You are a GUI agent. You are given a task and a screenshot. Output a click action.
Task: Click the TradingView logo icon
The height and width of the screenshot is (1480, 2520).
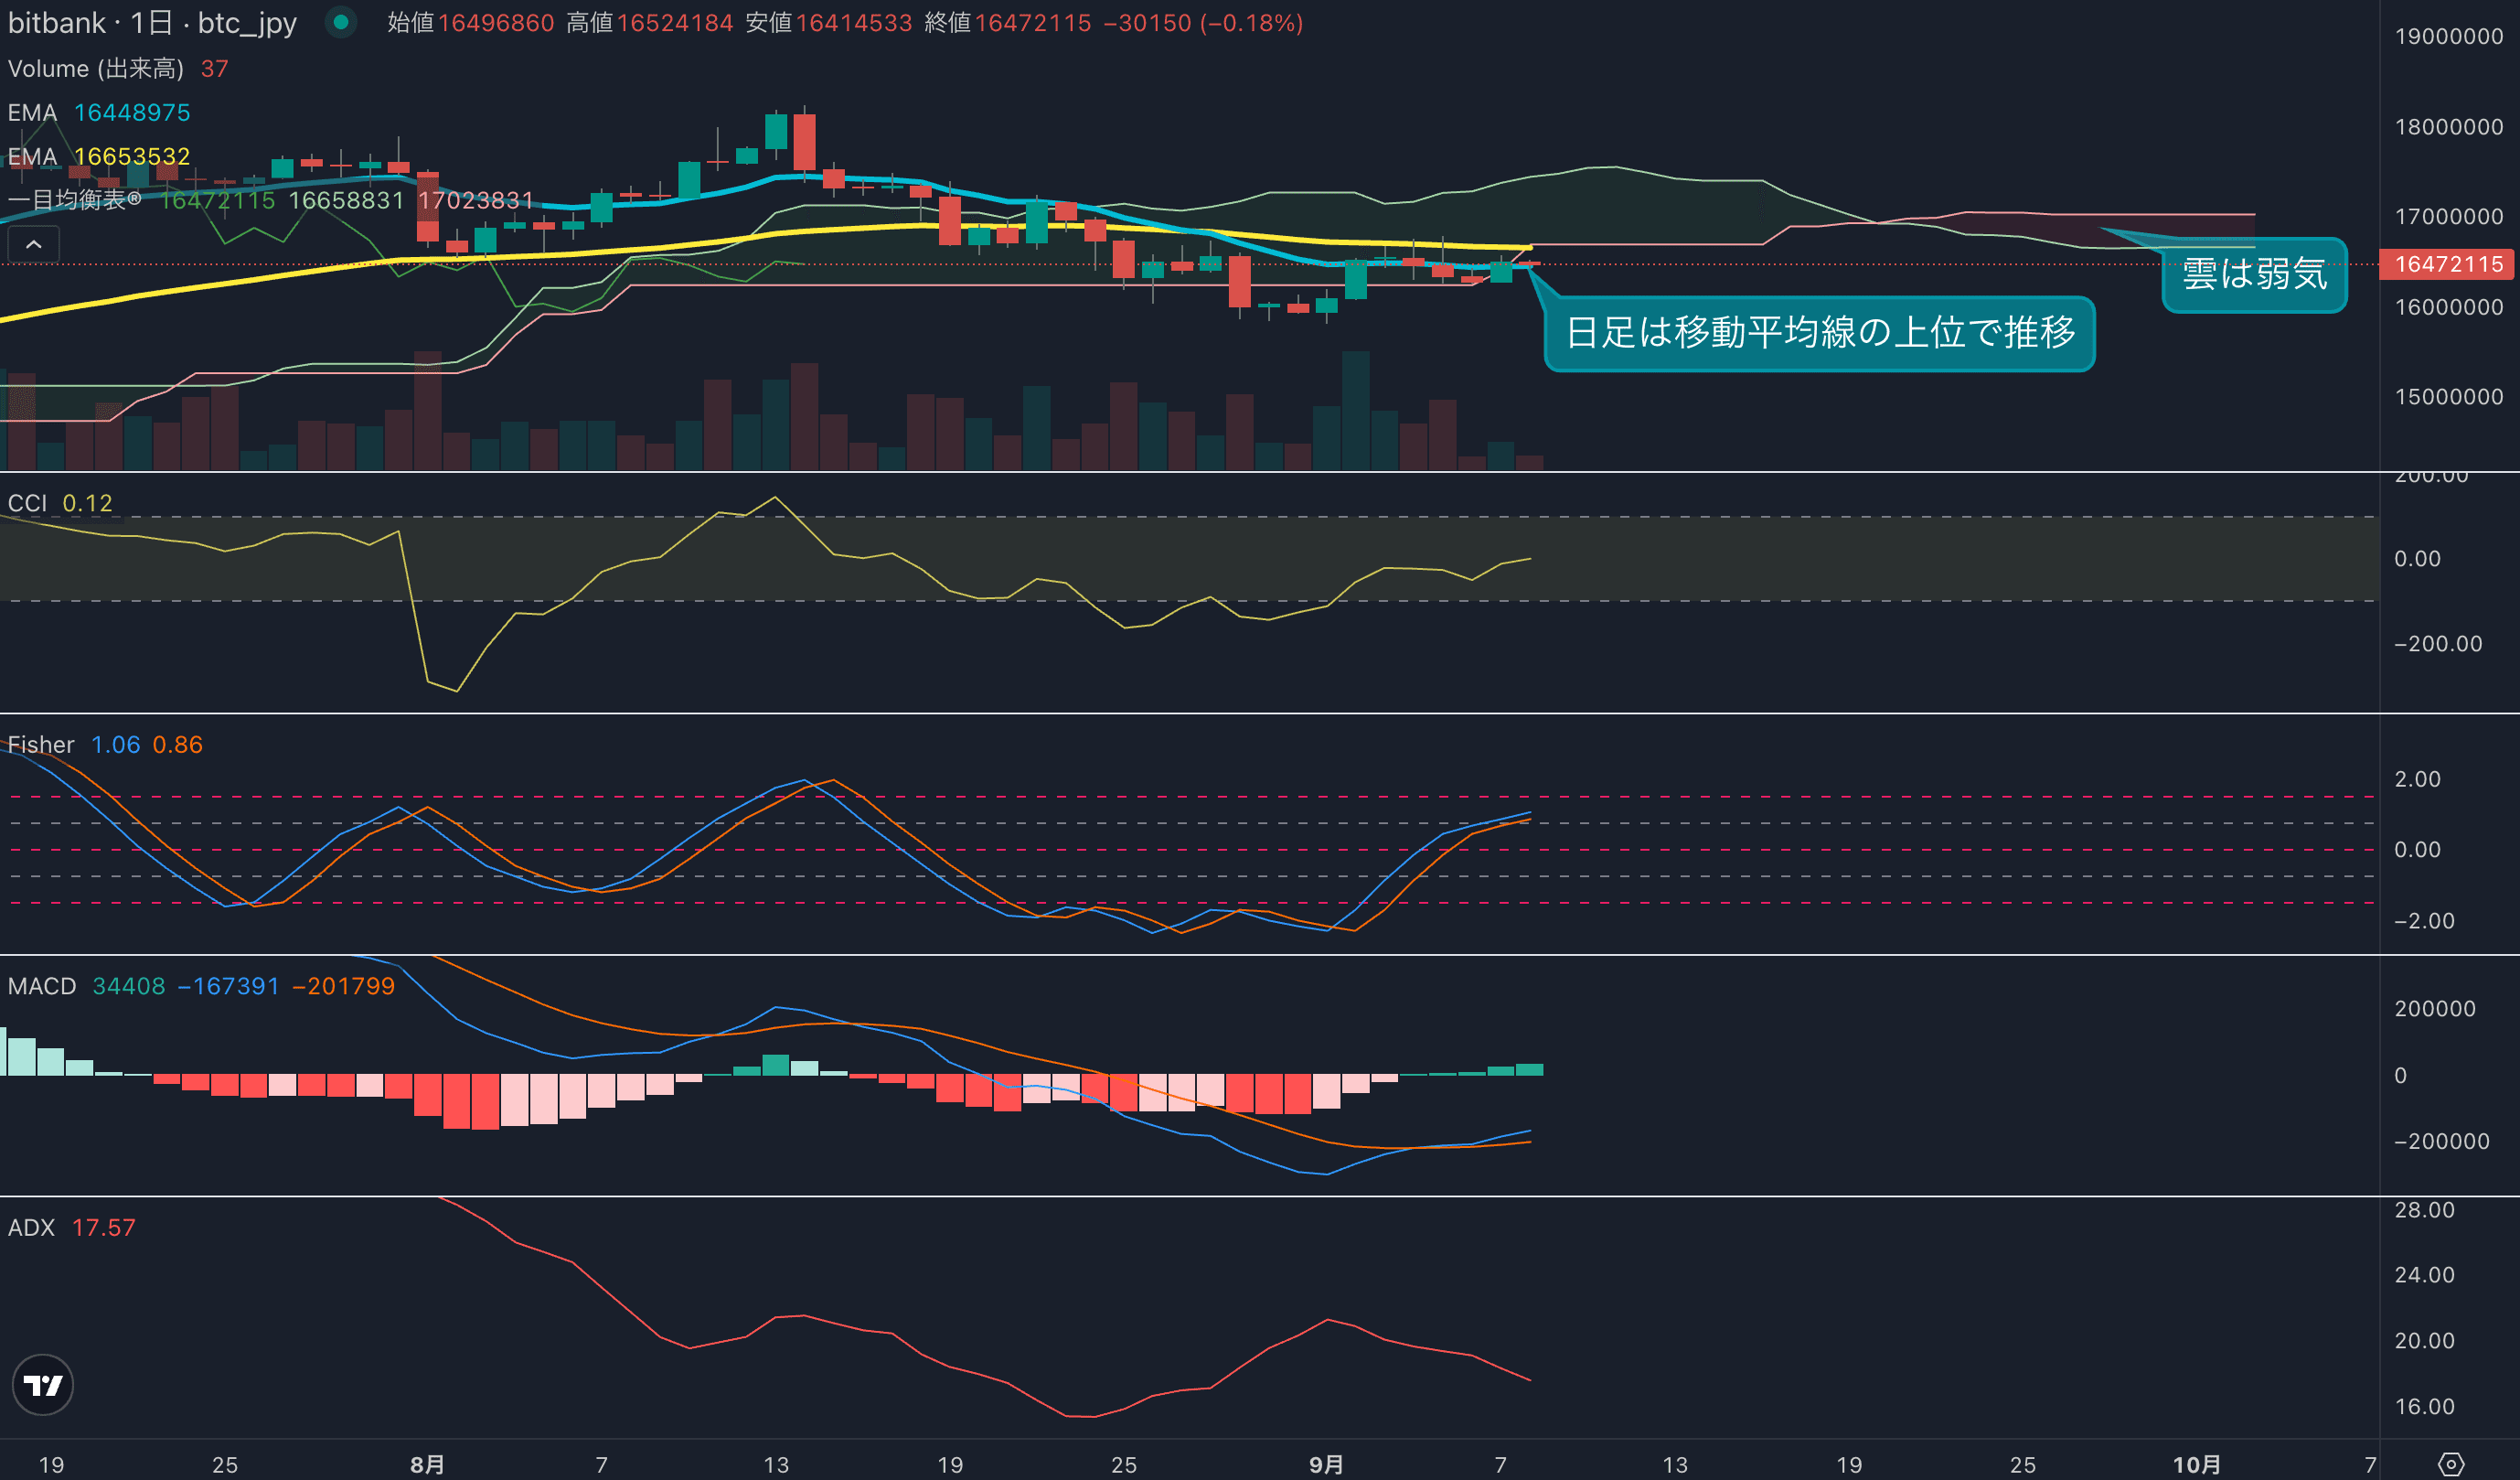42,1385
